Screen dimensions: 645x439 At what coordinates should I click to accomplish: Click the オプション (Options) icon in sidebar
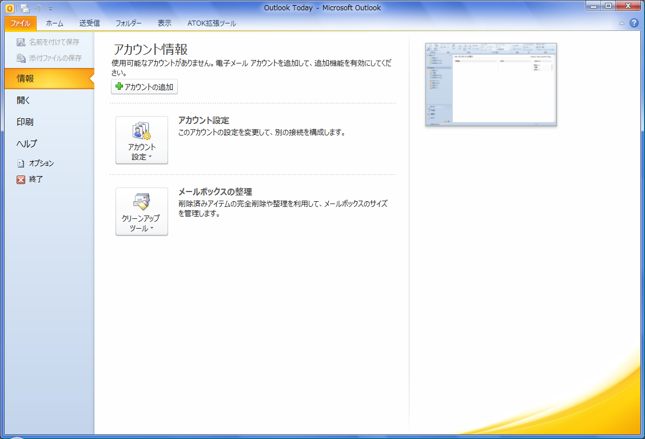click(x=21, y=163)
